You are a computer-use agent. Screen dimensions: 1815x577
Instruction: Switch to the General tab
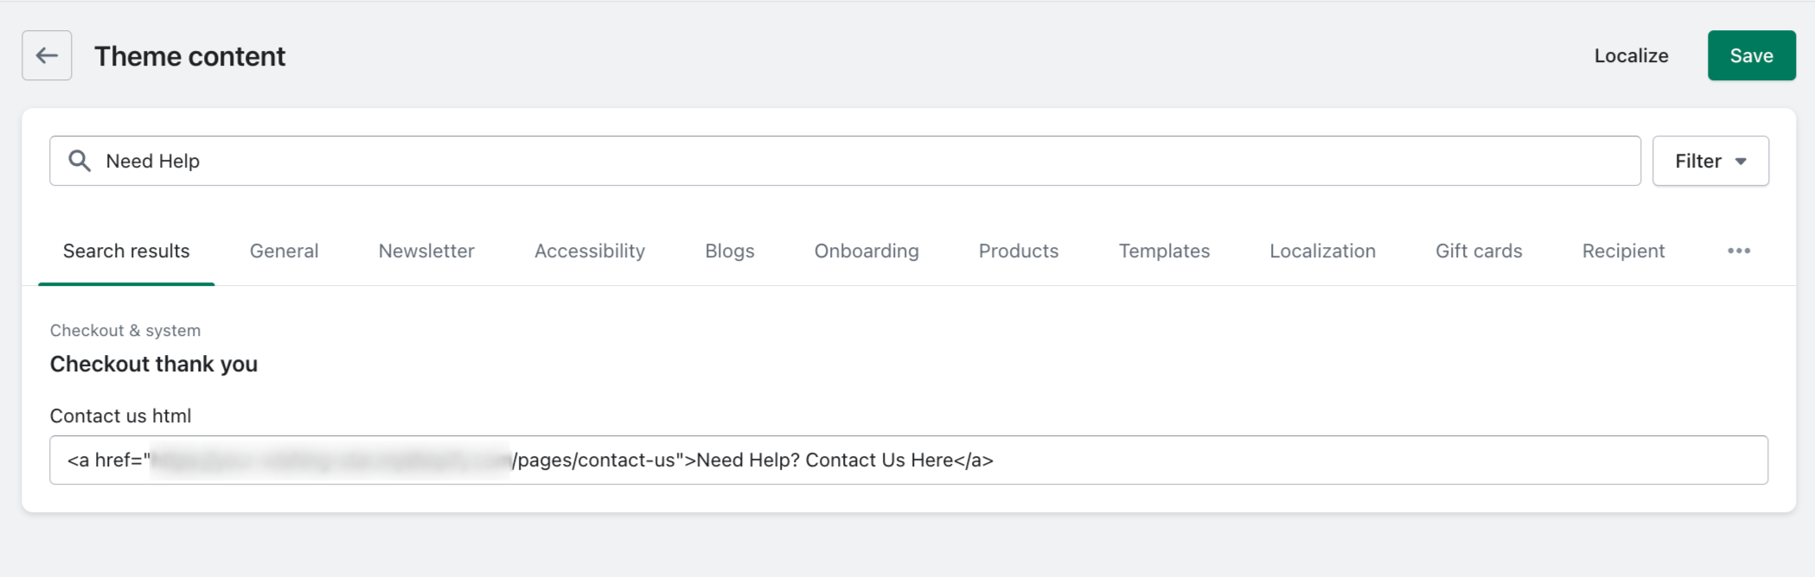(x=284, y=251)
